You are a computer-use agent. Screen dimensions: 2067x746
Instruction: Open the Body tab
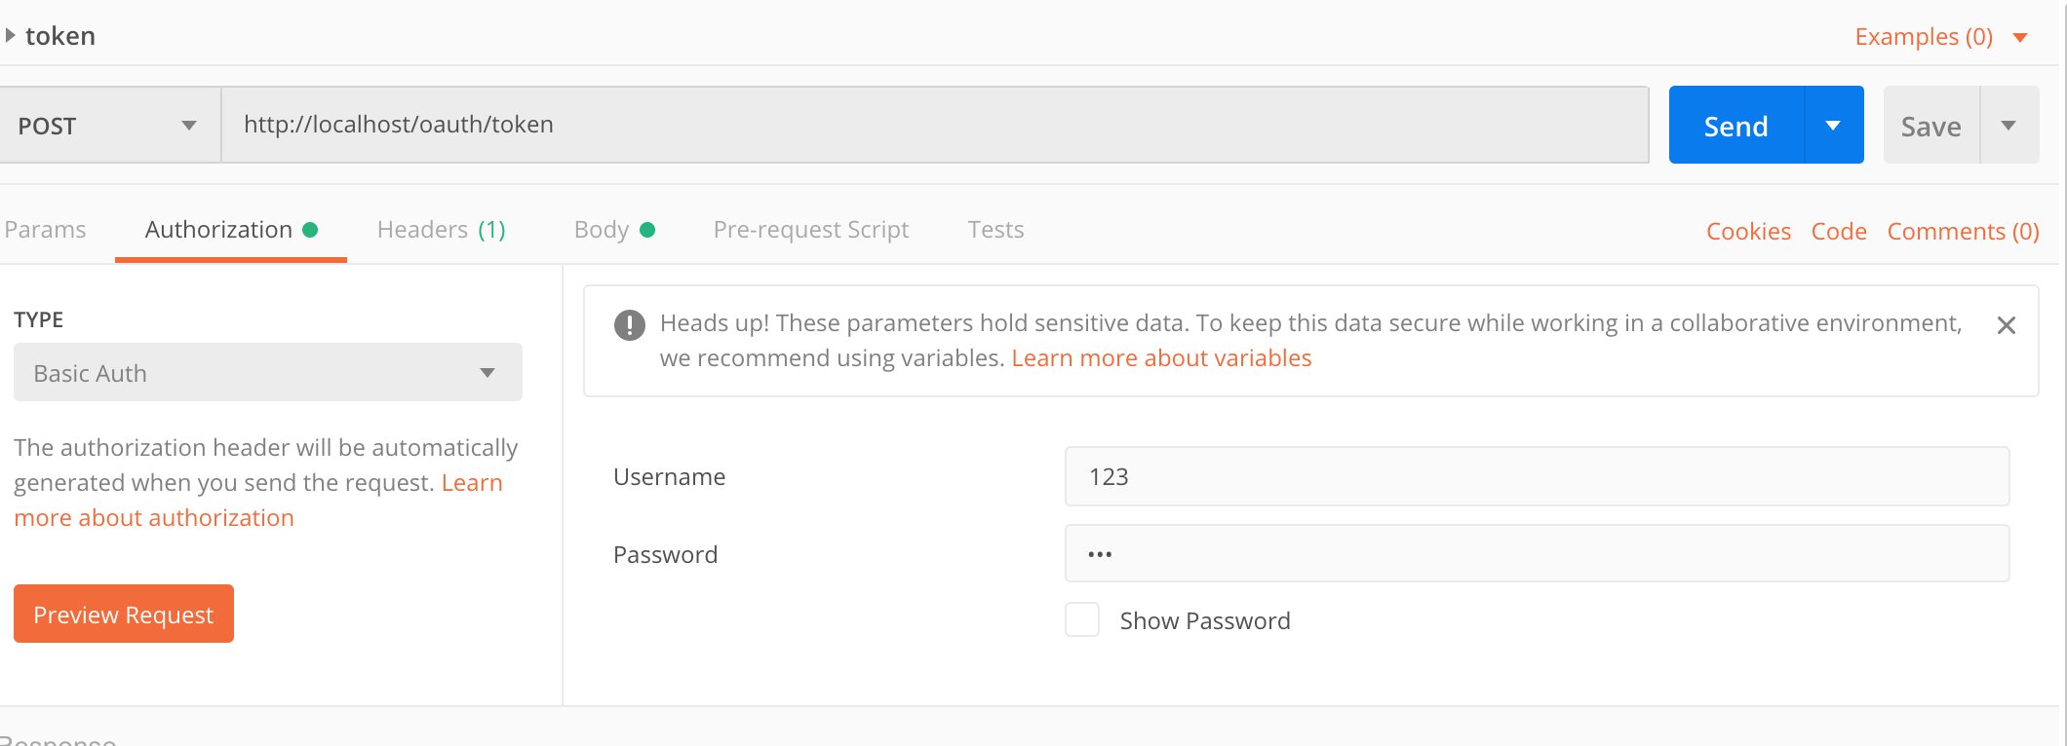[x=613, y=230]
